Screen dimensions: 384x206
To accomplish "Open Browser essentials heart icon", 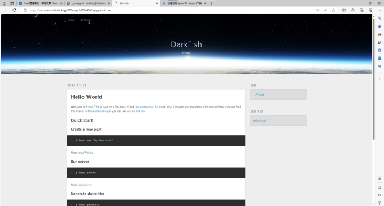I will (370, 10).
